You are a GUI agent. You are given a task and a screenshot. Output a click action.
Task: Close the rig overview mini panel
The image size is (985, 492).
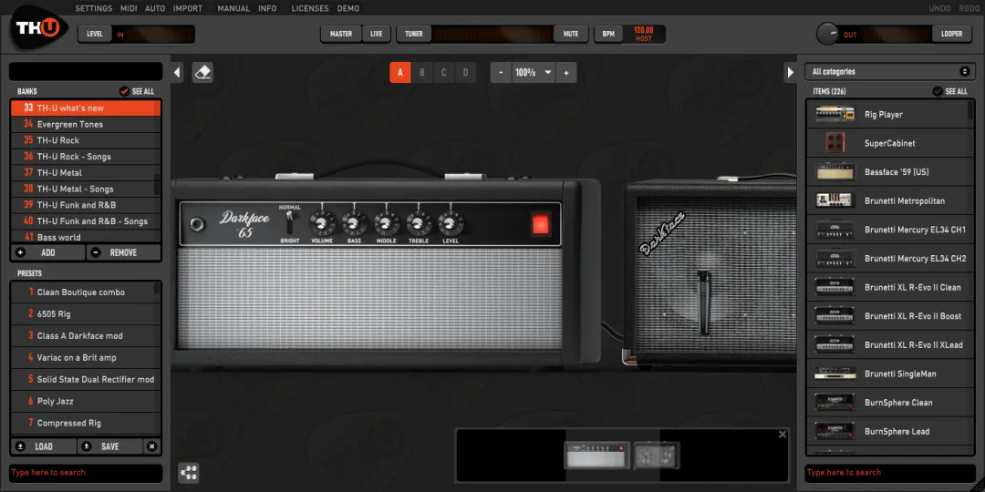[783, 435]
